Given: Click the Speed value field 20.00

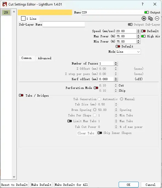Looking at the screenshot, I should click(126, 31).
